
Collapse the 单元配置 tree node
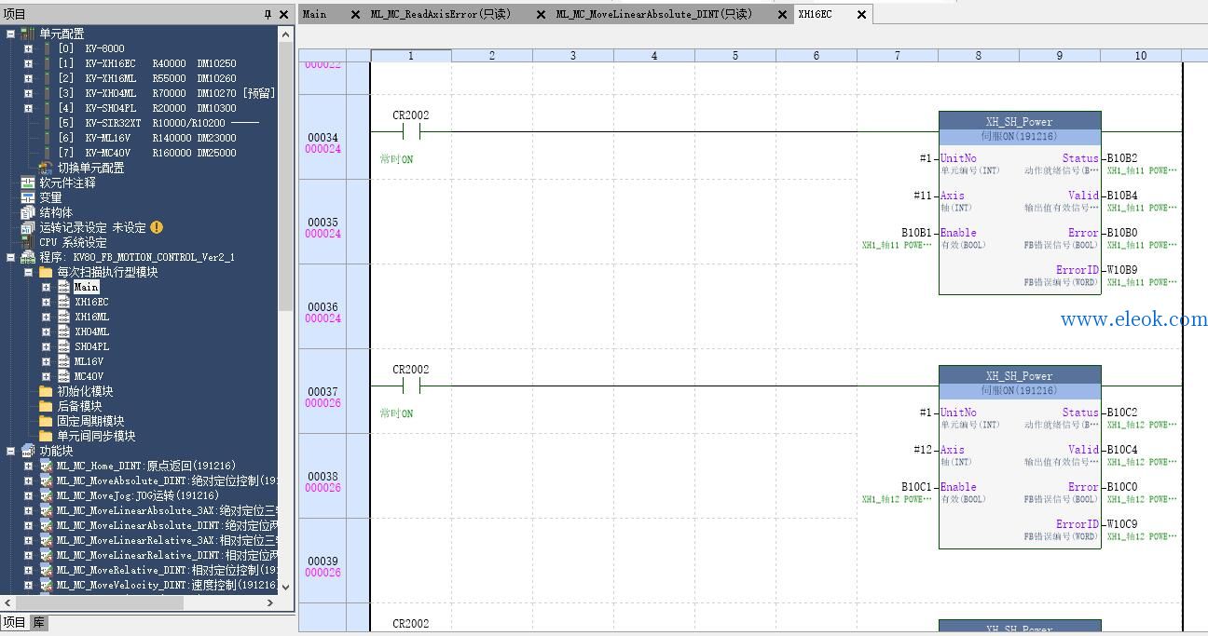[x=10, y=34]
